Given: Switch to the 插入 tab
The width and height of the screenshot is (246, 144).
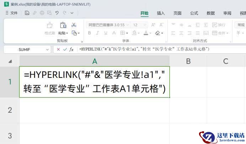Looking at the screenshot, I should coord(161,13).
